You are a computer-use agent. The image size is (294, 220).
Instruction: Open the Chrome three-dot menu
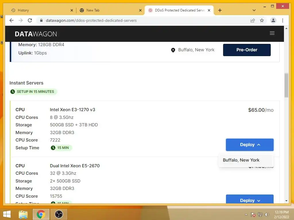click(x=283, y=20)
